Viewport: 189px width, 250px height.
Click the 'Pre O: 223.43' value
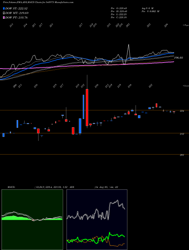pos(119,8)
